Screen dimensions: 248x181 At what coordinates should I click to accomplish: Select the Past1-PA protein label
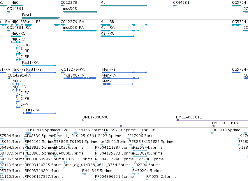pos(31,110)
